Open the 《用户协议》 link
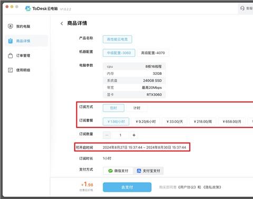The height and width of the screenshot is (199, 253). tap(187, 187)
